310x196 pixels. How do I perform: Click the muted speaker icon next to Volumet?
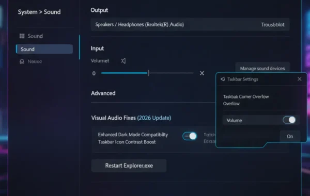point(123,61)
